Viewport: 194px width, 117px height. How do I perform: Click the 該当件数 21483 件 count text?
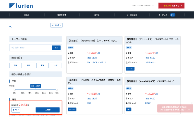[x=20, y=105]
